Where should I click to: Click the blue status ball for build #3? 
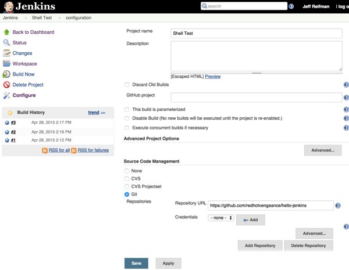point(7,123)
